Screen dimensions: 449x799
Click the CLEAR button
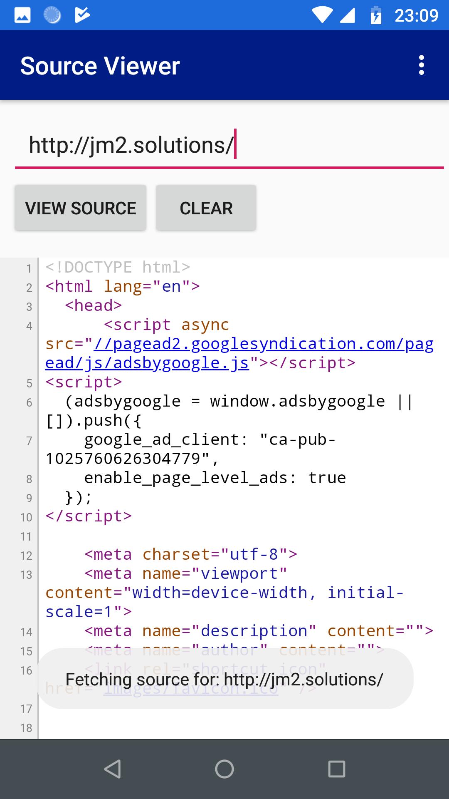[x=206, y=208]
